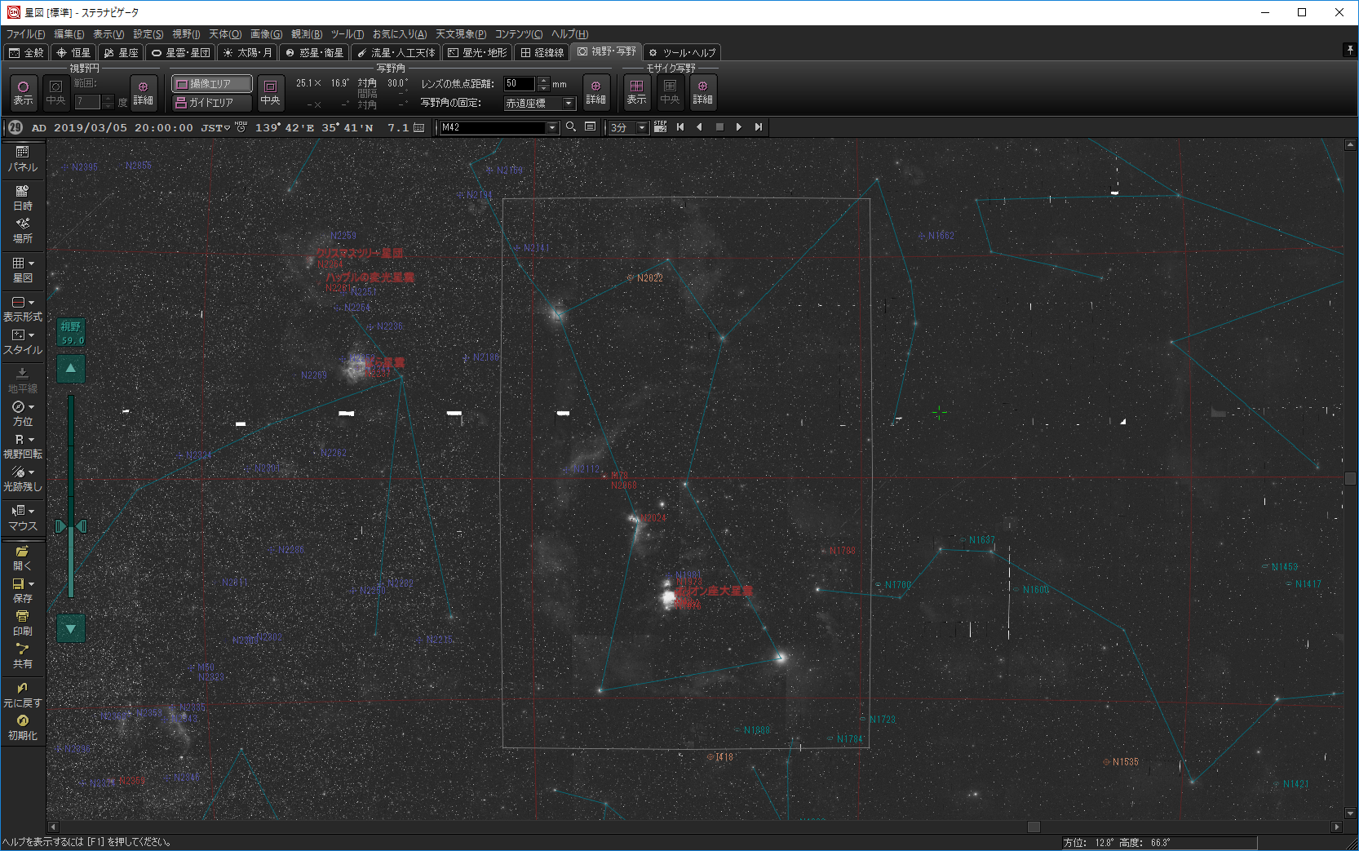The height and width of the screenshot is (851, 1359).
Task: Open the パネル panel icon in sidebar
Action: [22, 158]
